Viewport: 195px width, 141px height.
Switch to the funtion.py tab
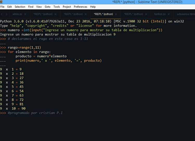coord(160,14)
